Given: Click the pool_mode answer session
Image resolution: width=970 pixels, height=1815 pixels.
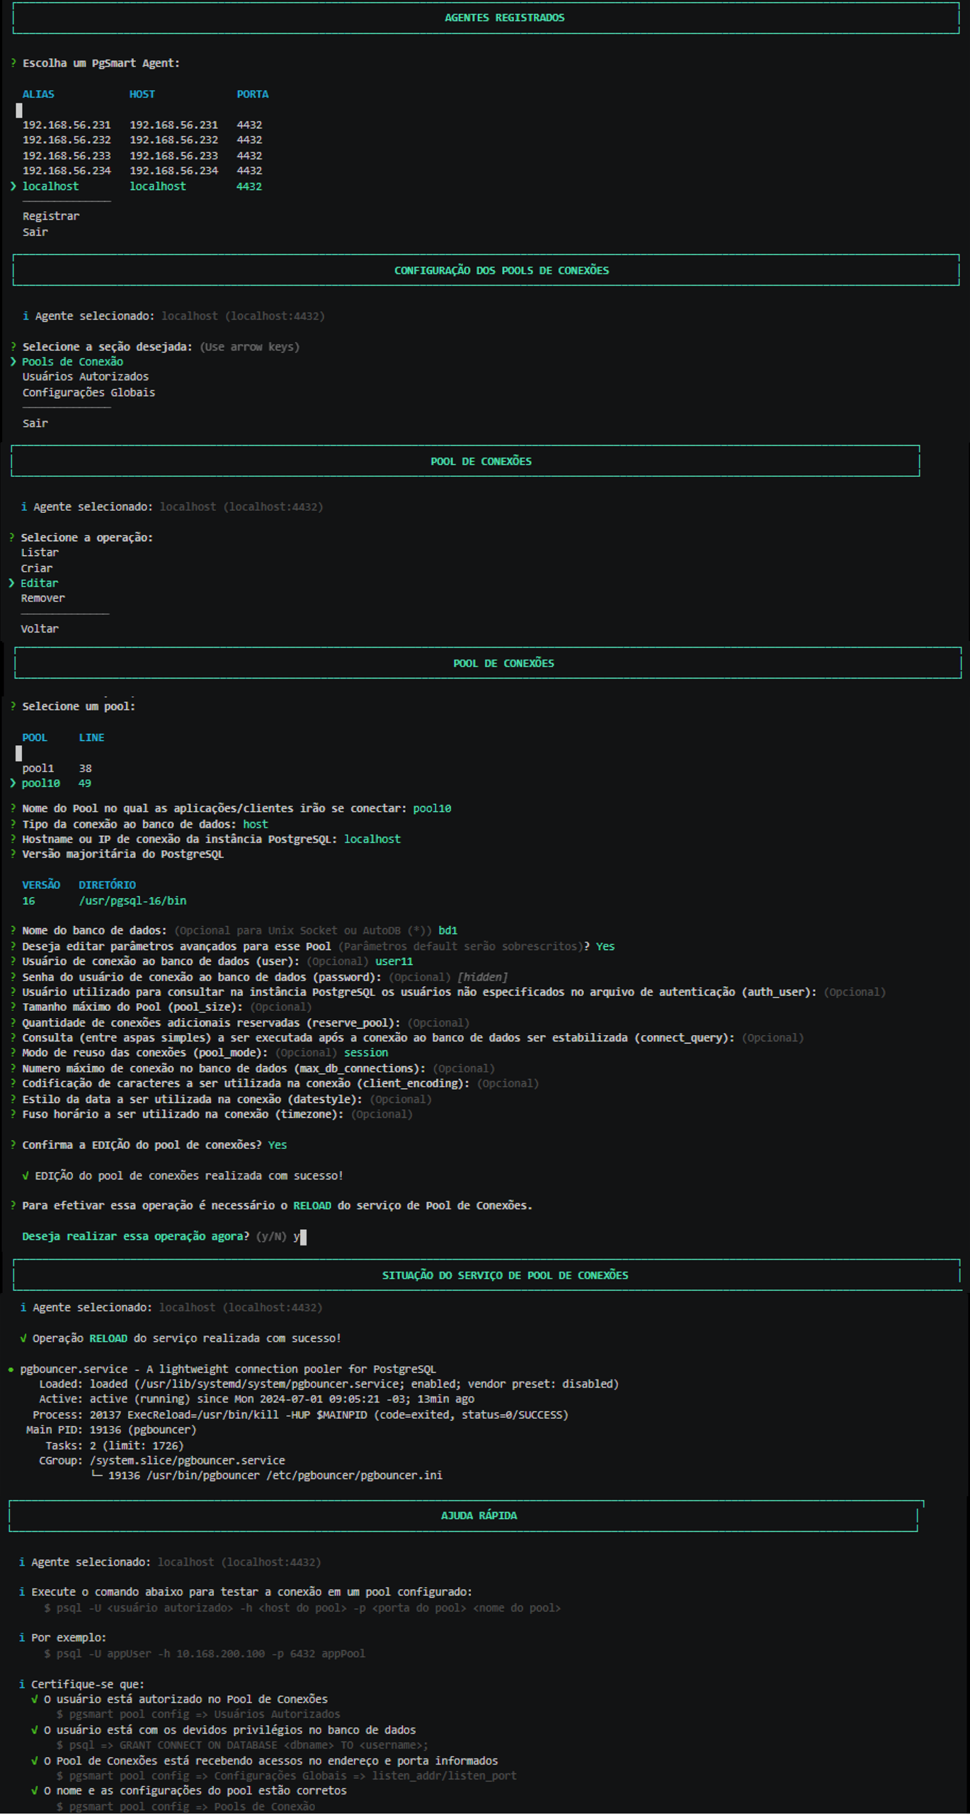Looking at the screenshot, I should click(x=366, y=1053).
